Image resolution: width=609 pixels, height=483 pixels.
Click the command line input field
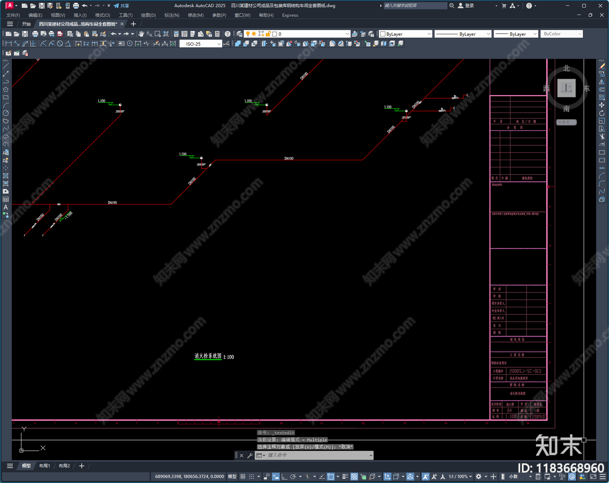[x=317, y=455]
